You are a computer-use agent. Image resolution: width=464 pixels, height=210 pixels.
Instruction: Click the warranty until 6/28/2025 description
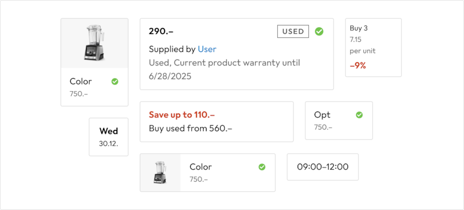click(x=224, y=70)
